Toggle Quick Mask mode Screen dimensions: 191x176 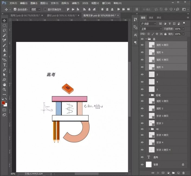[4, 110]
